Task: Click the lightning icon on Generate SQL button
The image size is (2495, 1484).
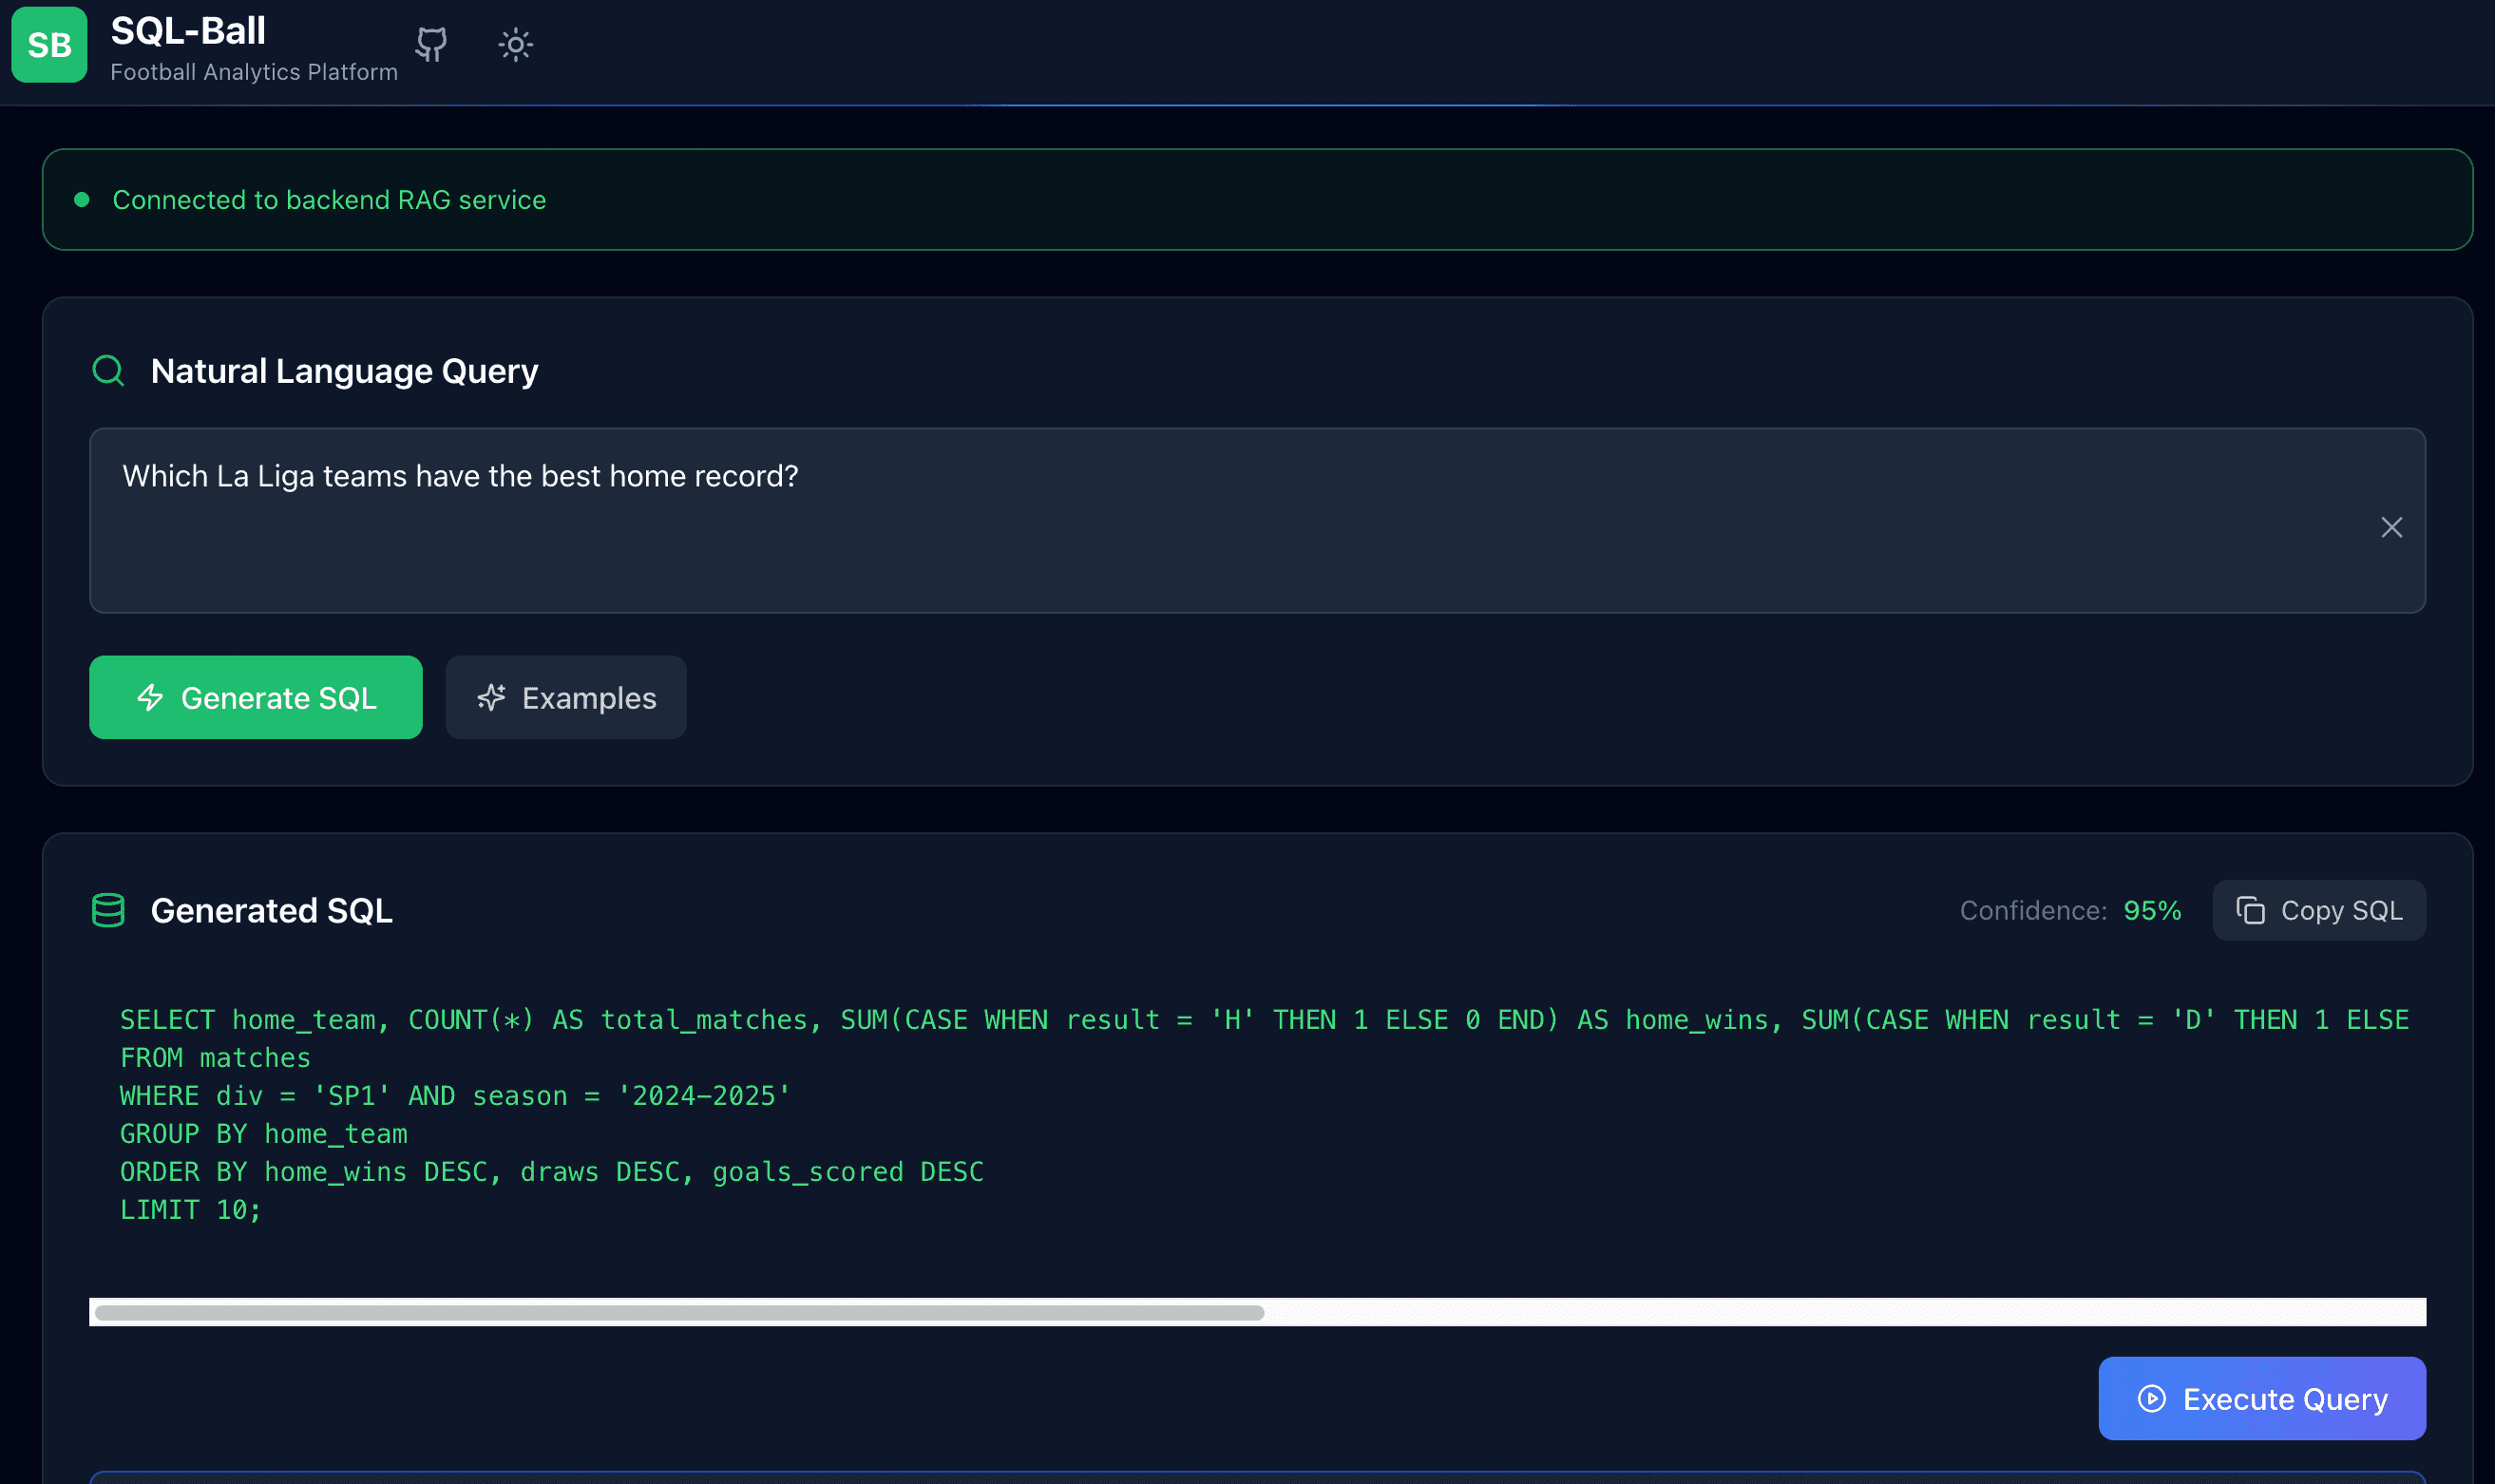Action: point(150,697)
